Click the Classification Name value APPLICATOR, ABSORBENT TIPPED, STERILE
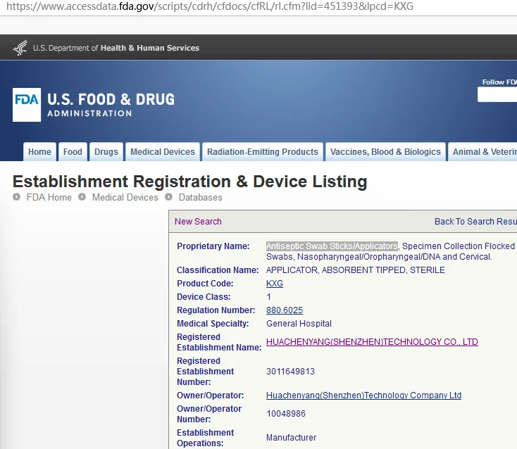 coord(356,270)
